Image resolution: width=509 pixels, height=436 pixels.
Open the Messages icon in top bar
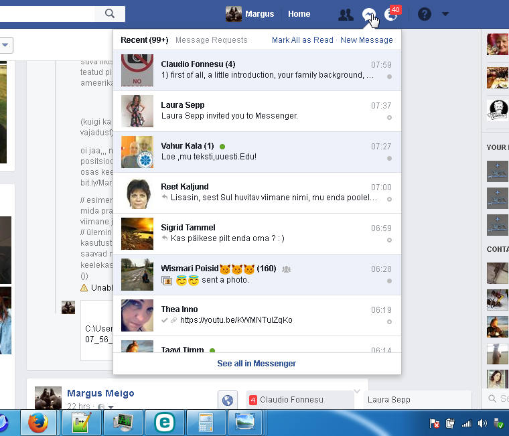[x=369, y=14]
